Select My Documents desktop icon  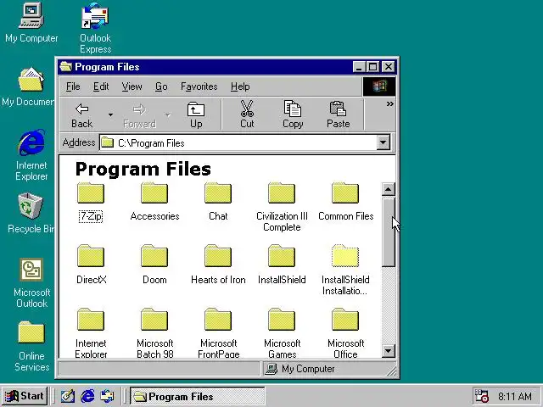(28, 86)
